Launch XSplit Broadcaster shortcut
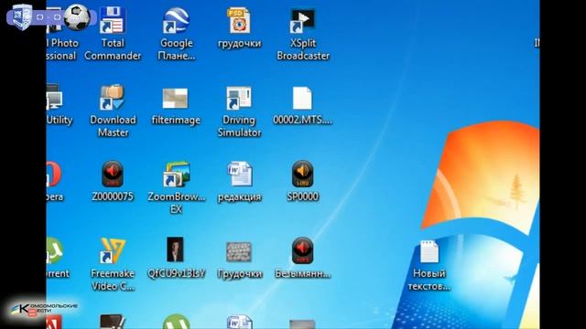 pos(302,20)
